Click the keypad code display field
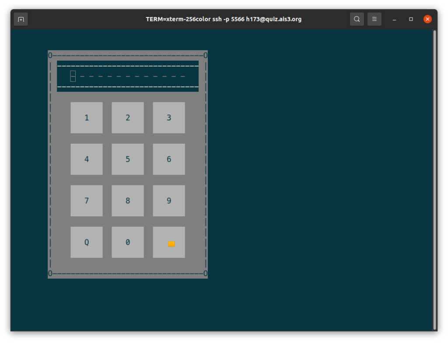 (128, 76)
